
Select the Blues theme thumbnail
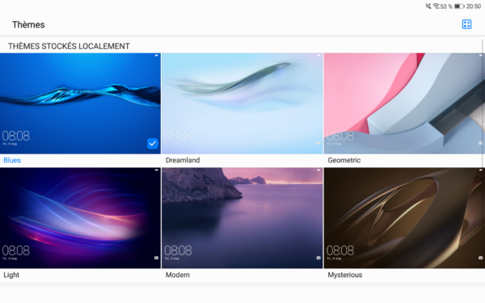coord(80,103)
